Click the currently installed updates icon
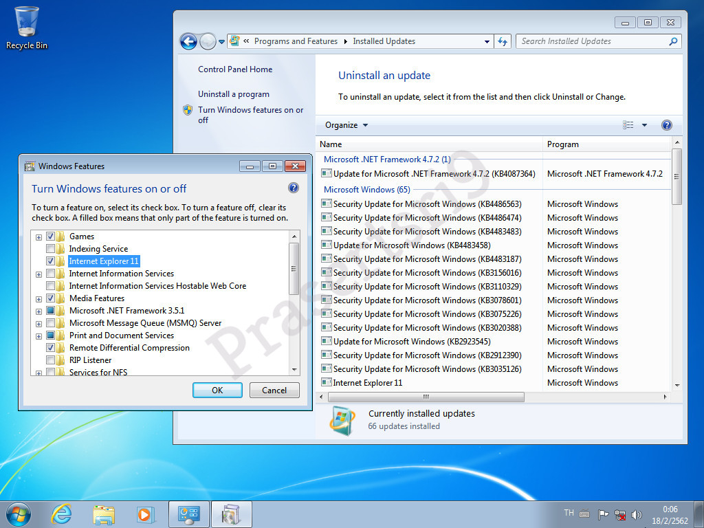Viewport: 704px width, 528px height. point(342,421)
